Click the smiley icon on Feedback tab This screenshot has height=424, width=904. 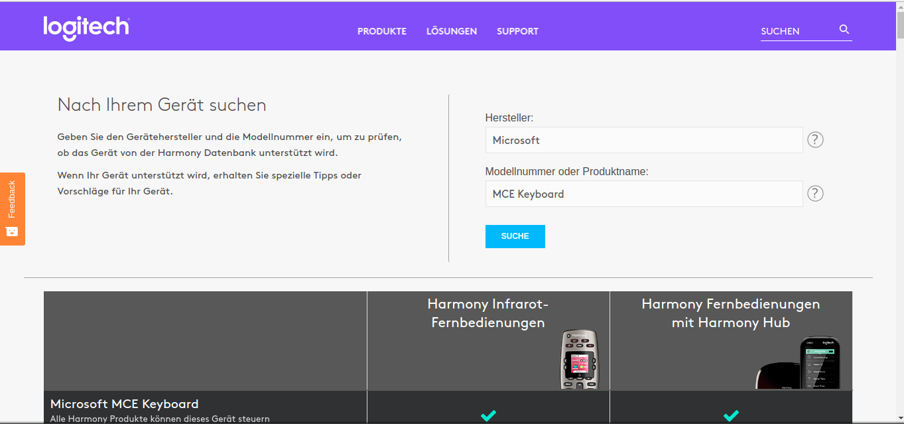click(x=11, y=231)
